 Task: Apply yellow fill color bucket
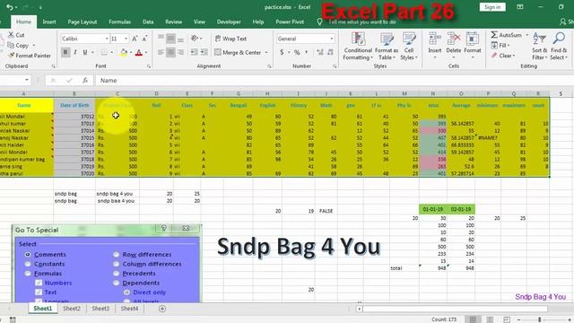tap(124, 53)
